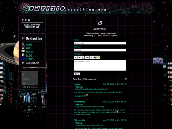The height and width of the screenshot is (129, 172).
Task: Open the text size tool
Action: [91, 57]
